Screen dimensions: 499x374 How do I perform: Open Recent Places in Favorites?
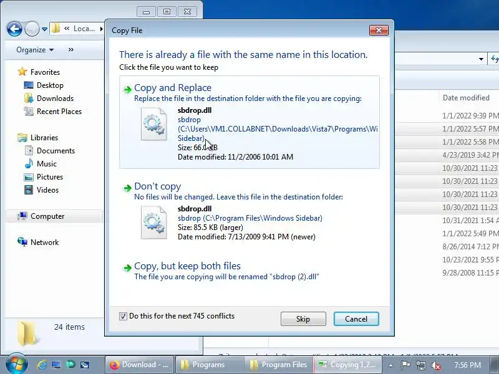(x=59, y=112)
